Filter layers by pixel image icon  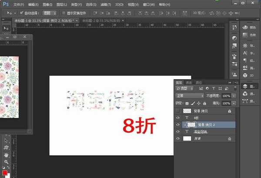[x=201, y=88]
